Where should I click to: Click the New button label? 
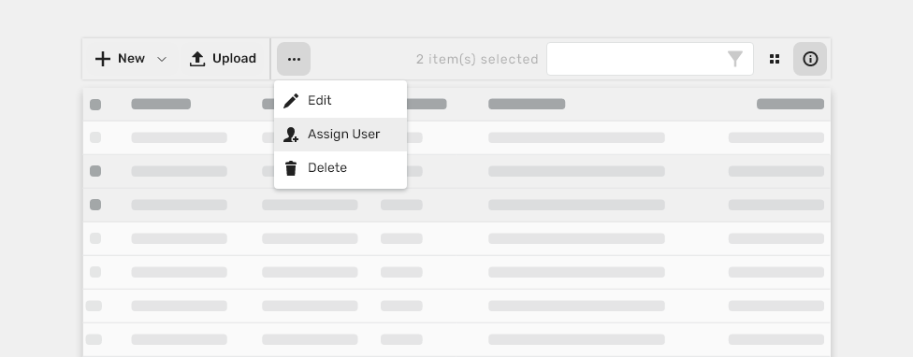(x=131, y=59)
